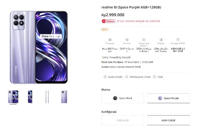Click the Gratis Ongkir checkmark icon
The width and height of the screenshot is (220, 128).
[x=105, y=77]
